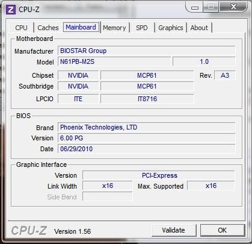Click the OK button
This screenshot has height=244, width=252.
tap(223, 230)
